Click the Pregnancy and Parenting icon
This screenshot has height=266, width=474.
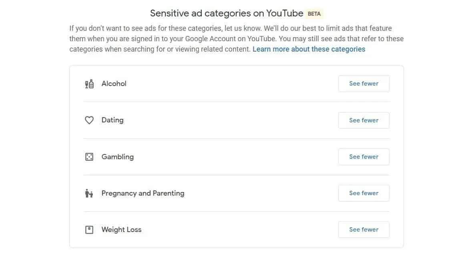(x=89, y=194)
